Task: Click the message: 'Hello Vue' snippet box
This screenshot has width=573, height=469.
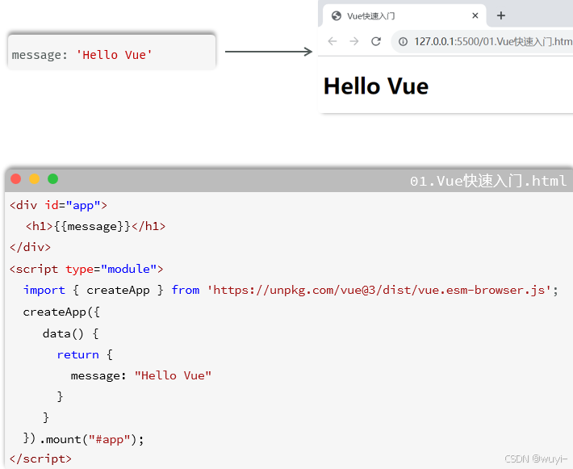Action: 112,52
